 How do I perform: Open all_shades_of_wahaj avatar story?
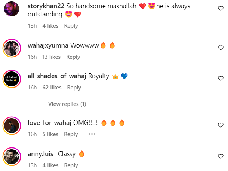(12, 79)
